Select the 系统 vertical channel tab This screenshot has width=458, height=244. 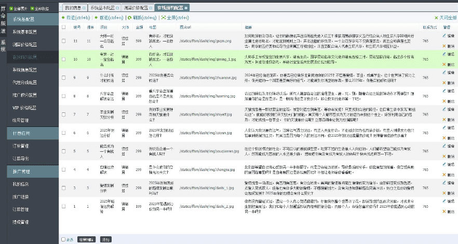(3, 46)
